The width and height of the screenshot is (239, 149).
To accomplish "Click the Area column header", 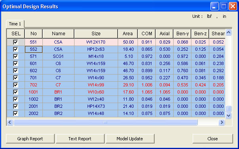I will click(x=128, y=34).
